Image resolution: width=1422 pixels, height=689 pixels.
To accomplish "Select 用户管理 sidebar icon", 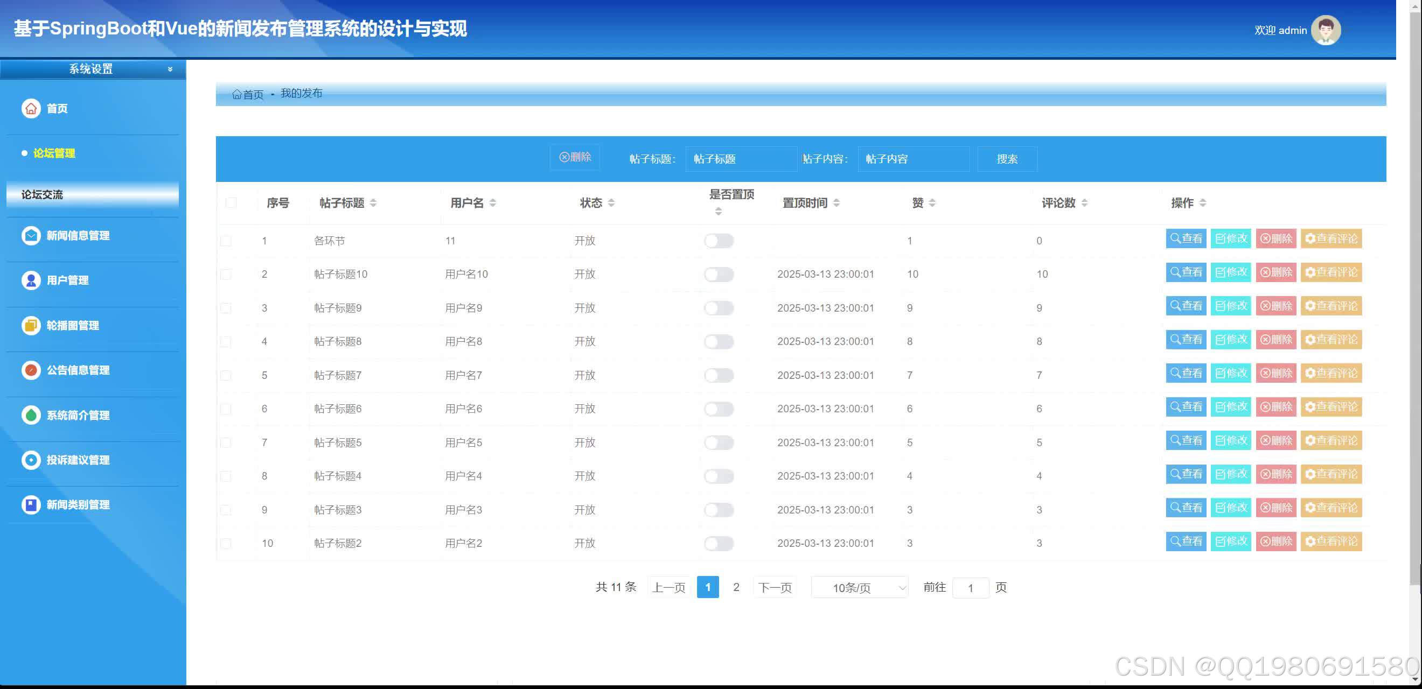I will [x=30, y=280].
